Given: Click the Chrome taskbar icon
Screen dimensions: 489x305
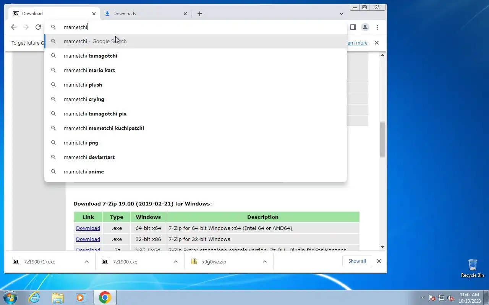Looking at the screenshot, I should point(105,297).
